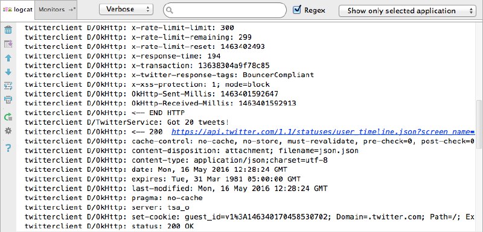Open the Verbose log level dropdown

[126, 9]
